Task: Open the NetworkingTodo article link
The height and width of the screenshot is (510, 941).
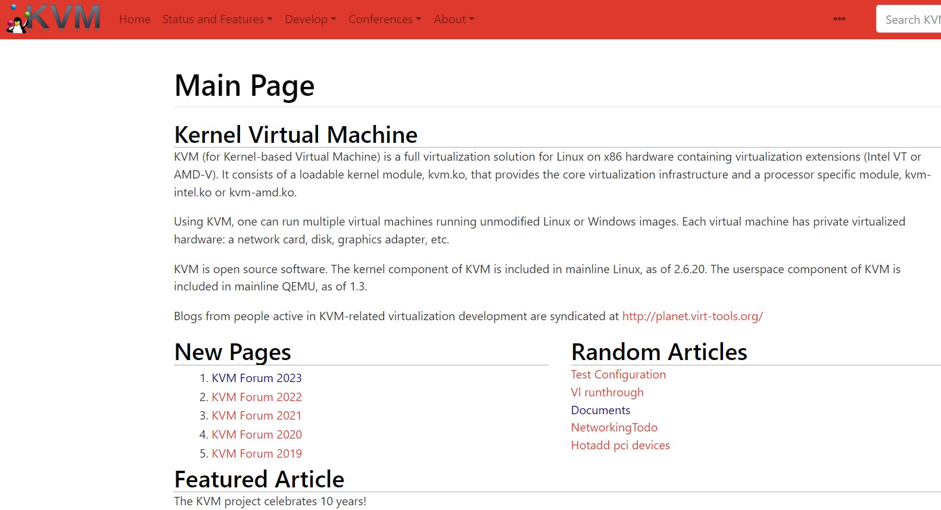Action: [614, 427]
